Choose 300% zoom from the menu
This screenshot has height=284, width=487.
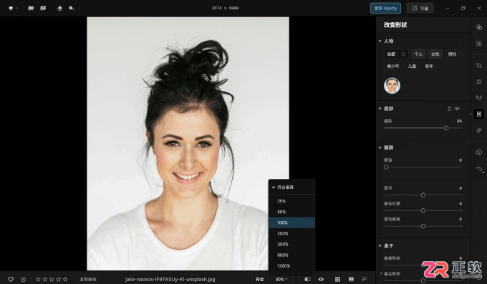tap(291, 244)
